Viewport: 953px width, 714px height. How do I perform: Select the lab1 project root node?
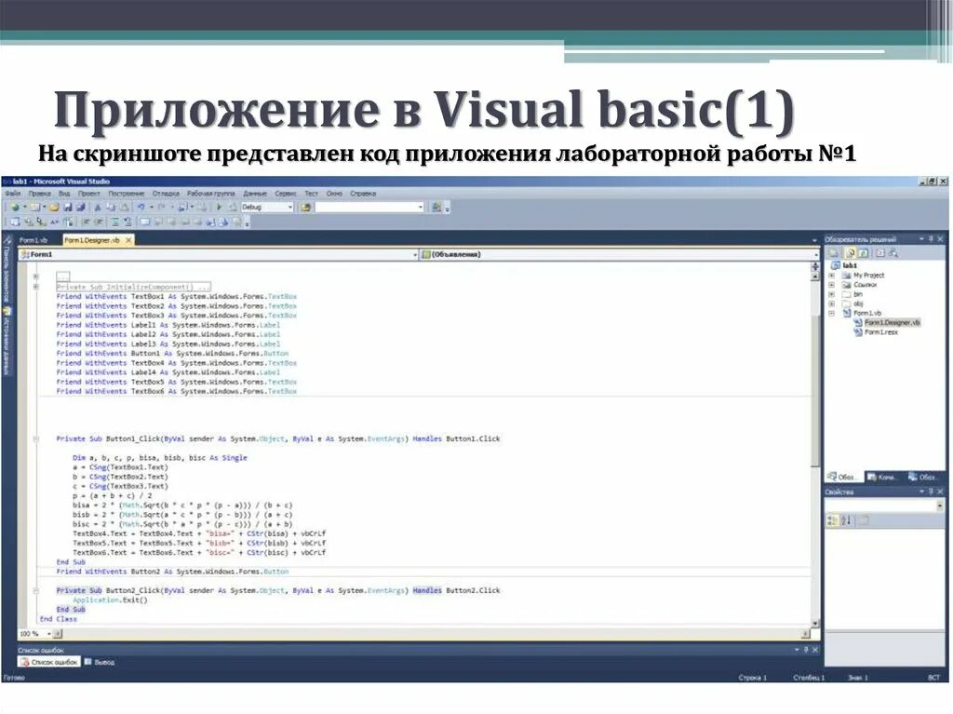pos(850,266)
